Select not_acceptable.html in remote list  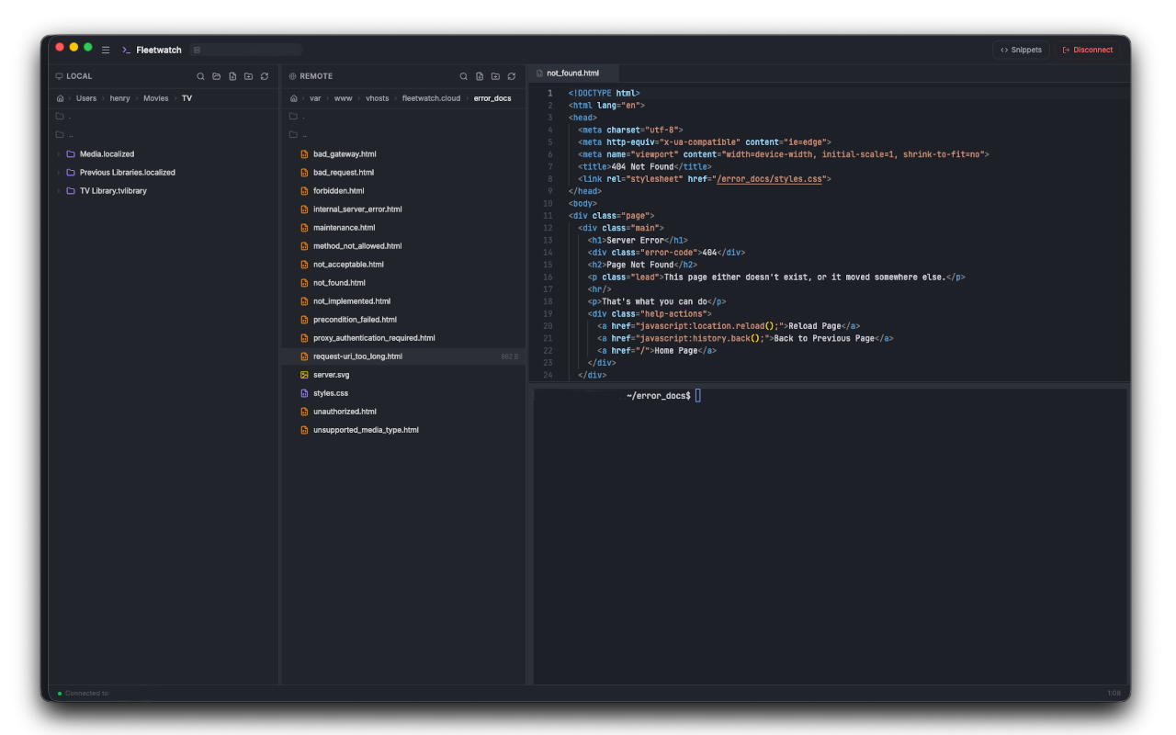[403, 265]
